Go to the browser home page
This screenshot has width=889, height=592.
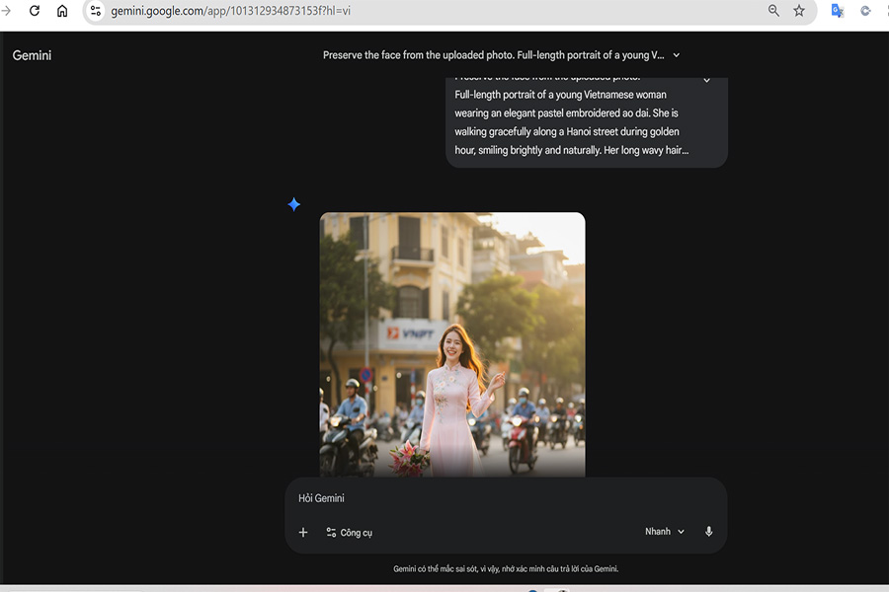[62, 11]
